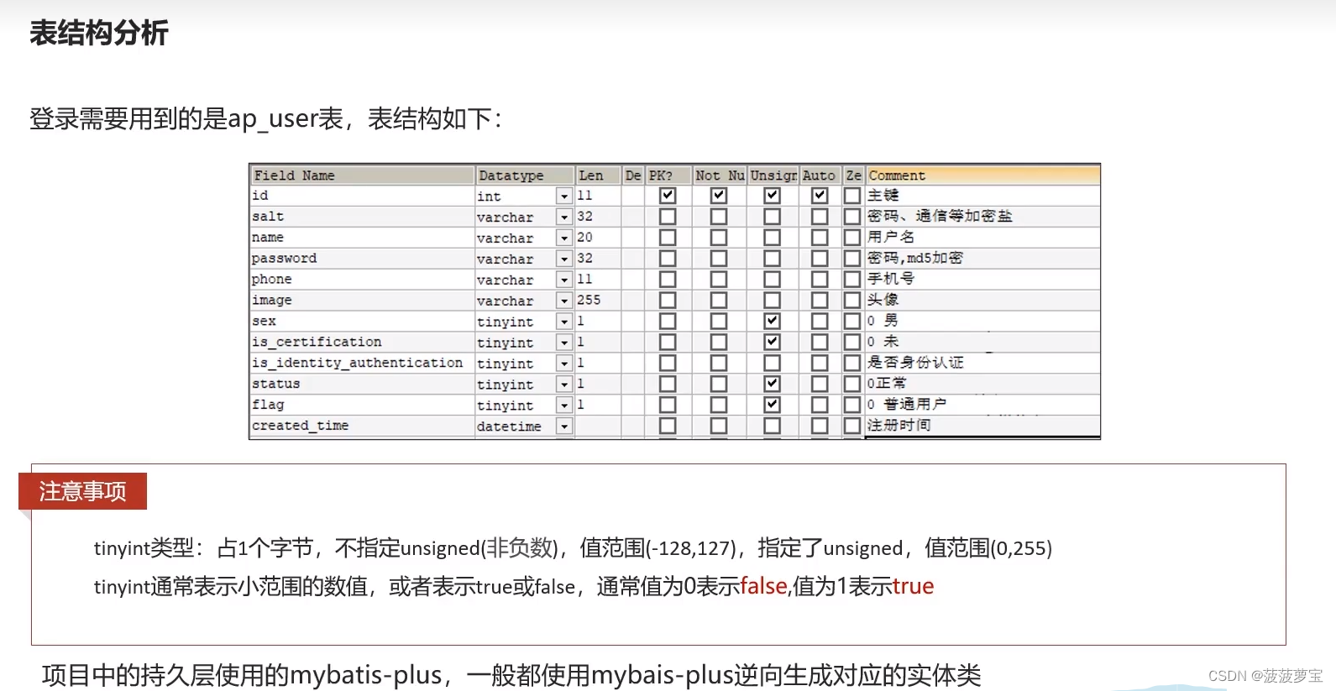Viewport: 1336px width, 691px height.
Task: Click the 头像 comment cell
Action: tap(982, 300)
